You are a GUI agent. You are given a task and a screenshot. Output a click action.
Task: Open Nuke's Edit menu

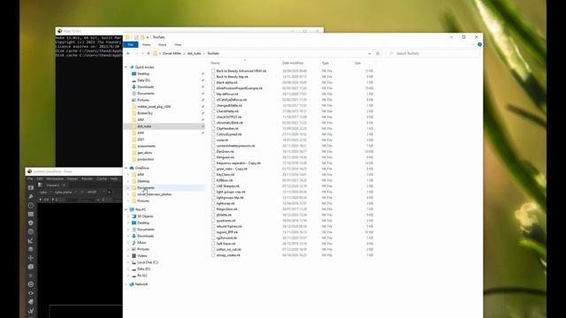39,178
